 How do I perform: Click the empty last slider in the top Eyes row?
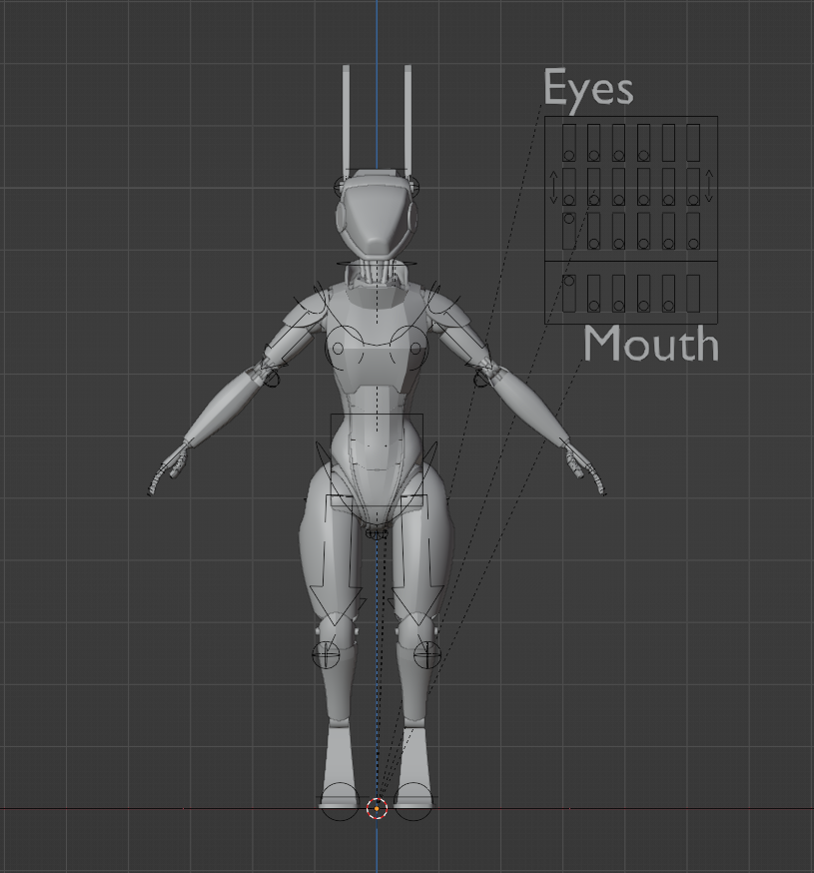(693, 143)
